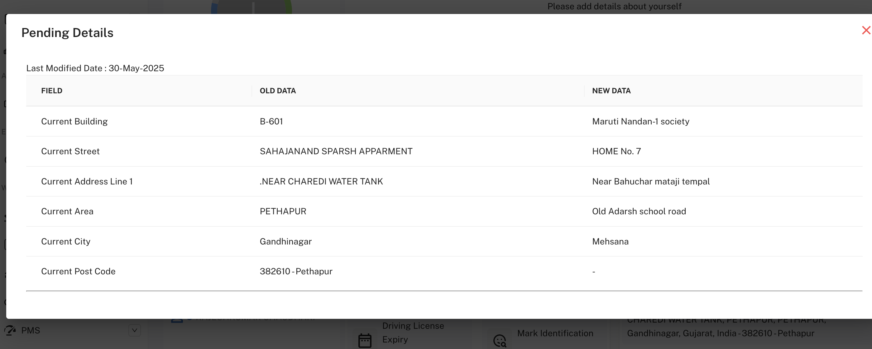Click the Last Modified Date text
The height and width of the screenshot is (349, 872).
coord(95,68)
